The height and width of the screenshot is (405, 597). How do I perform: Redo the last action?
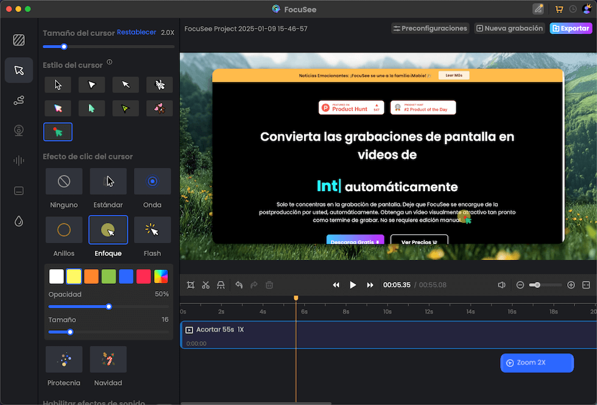254,285
